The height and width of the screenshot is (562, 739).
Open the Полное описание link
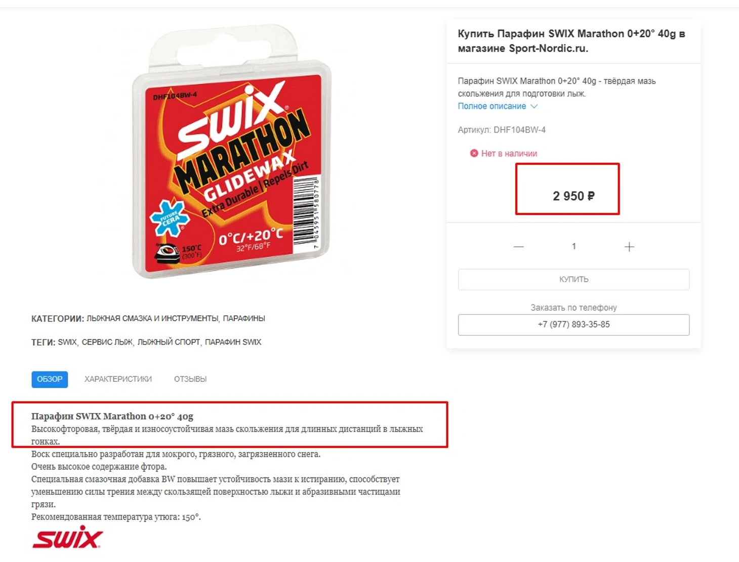point(492,106)
